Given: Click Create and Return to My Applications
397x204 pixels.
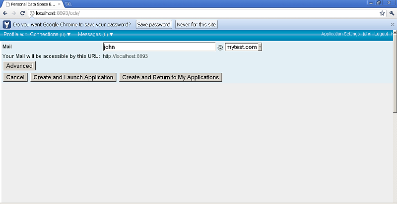Looking at the screenshot, I should (170, 77).
